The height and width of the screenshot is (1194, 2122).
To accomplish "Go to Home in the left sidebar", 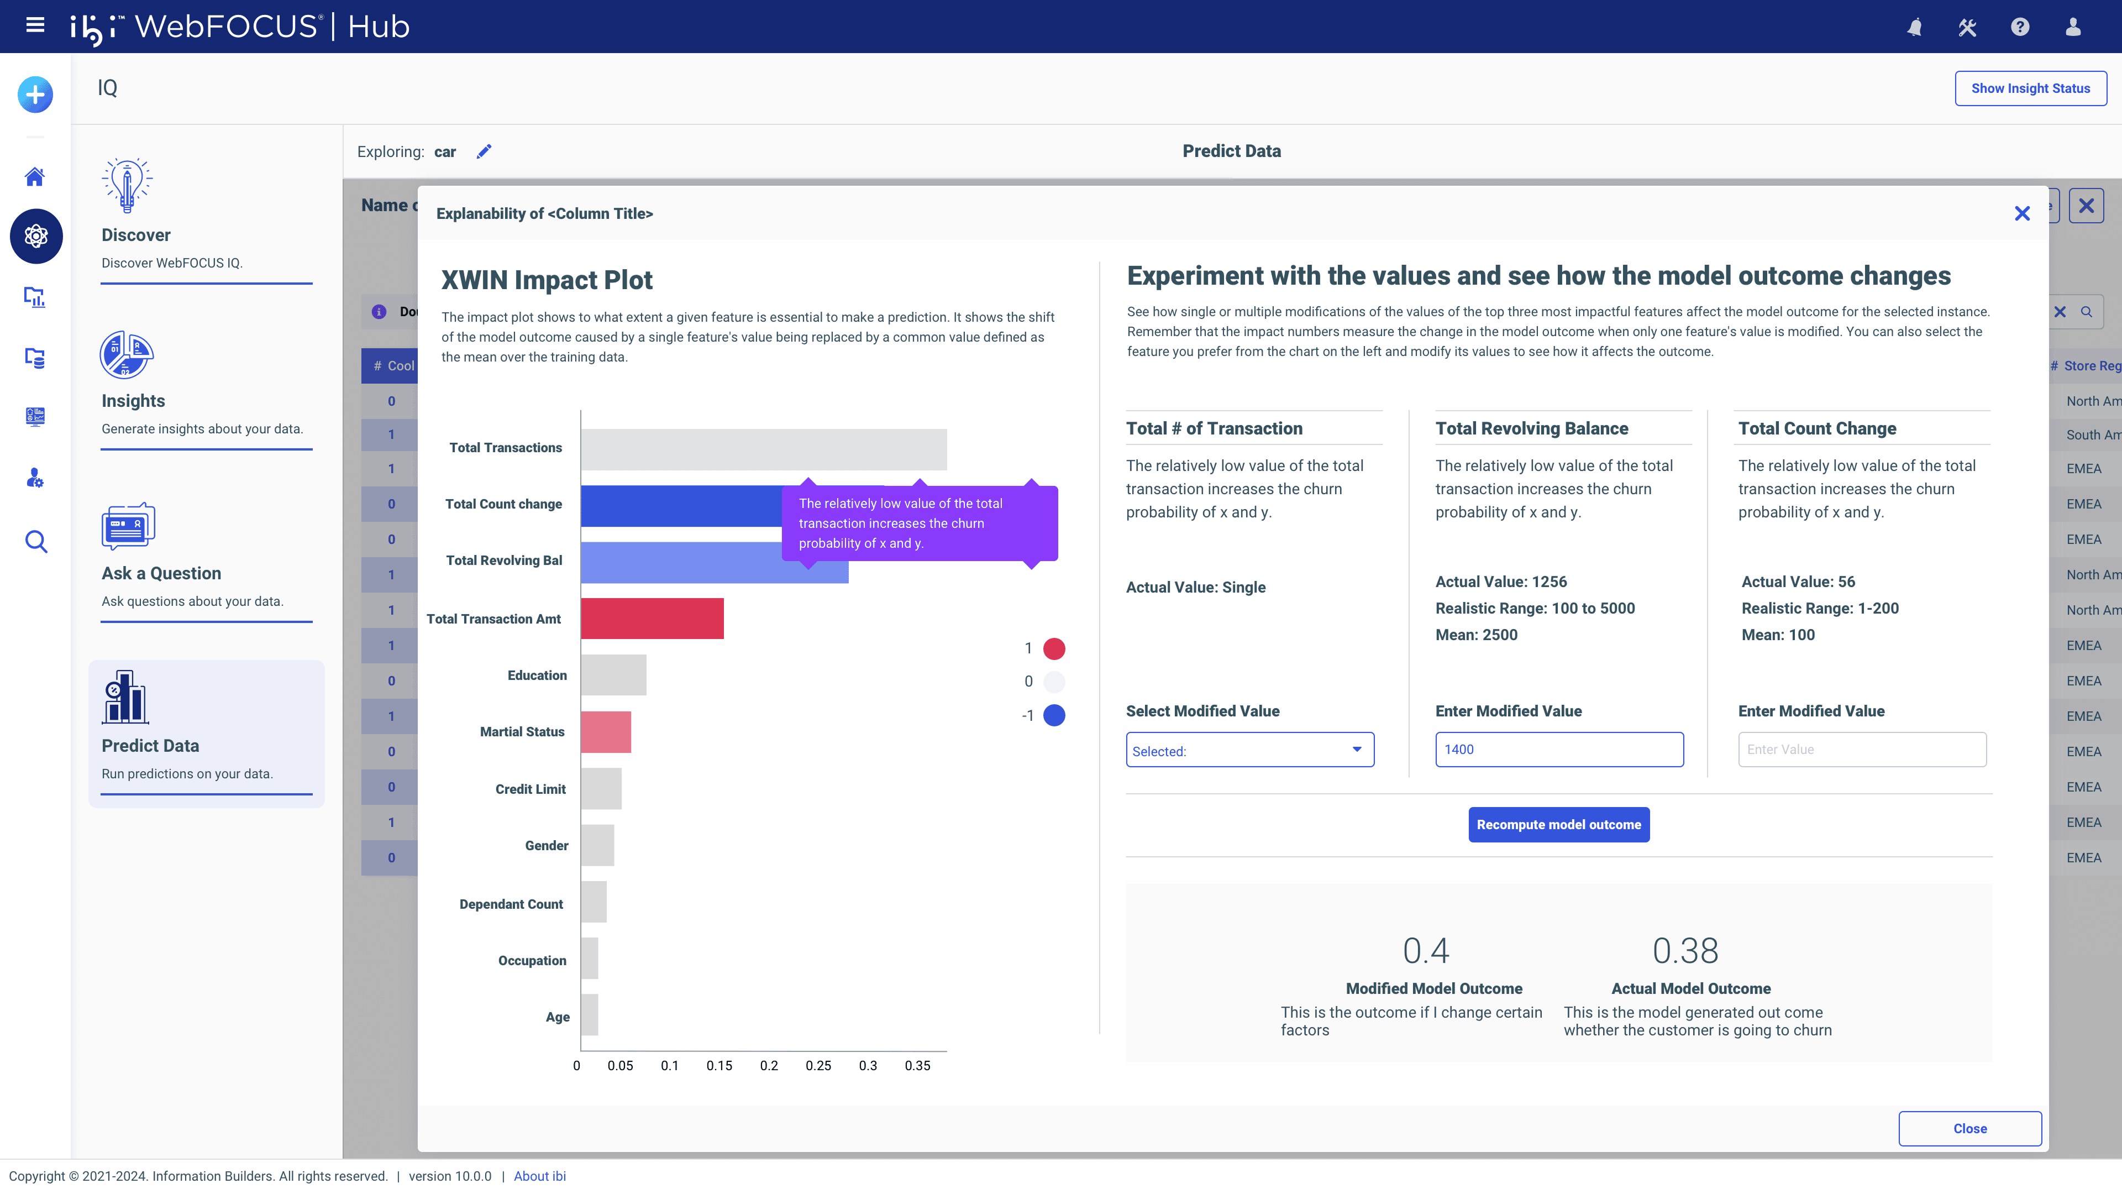I will [x=35, y=176].
